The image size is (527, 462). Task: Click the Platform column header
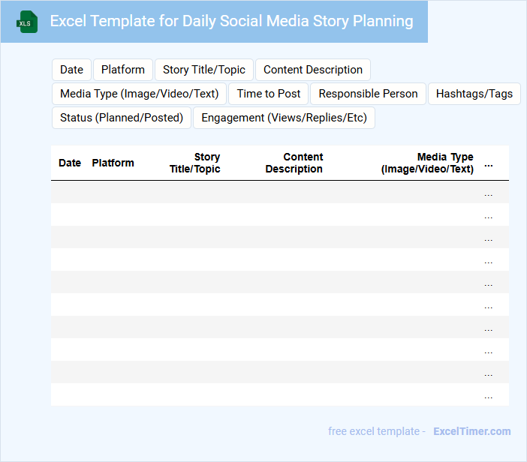[113, 163]
